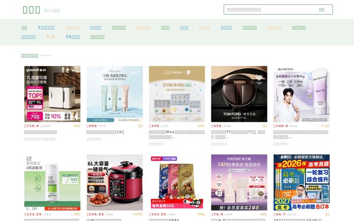Open the blue nav link starting with '2'
354x221 pixels.
point(46,28)
